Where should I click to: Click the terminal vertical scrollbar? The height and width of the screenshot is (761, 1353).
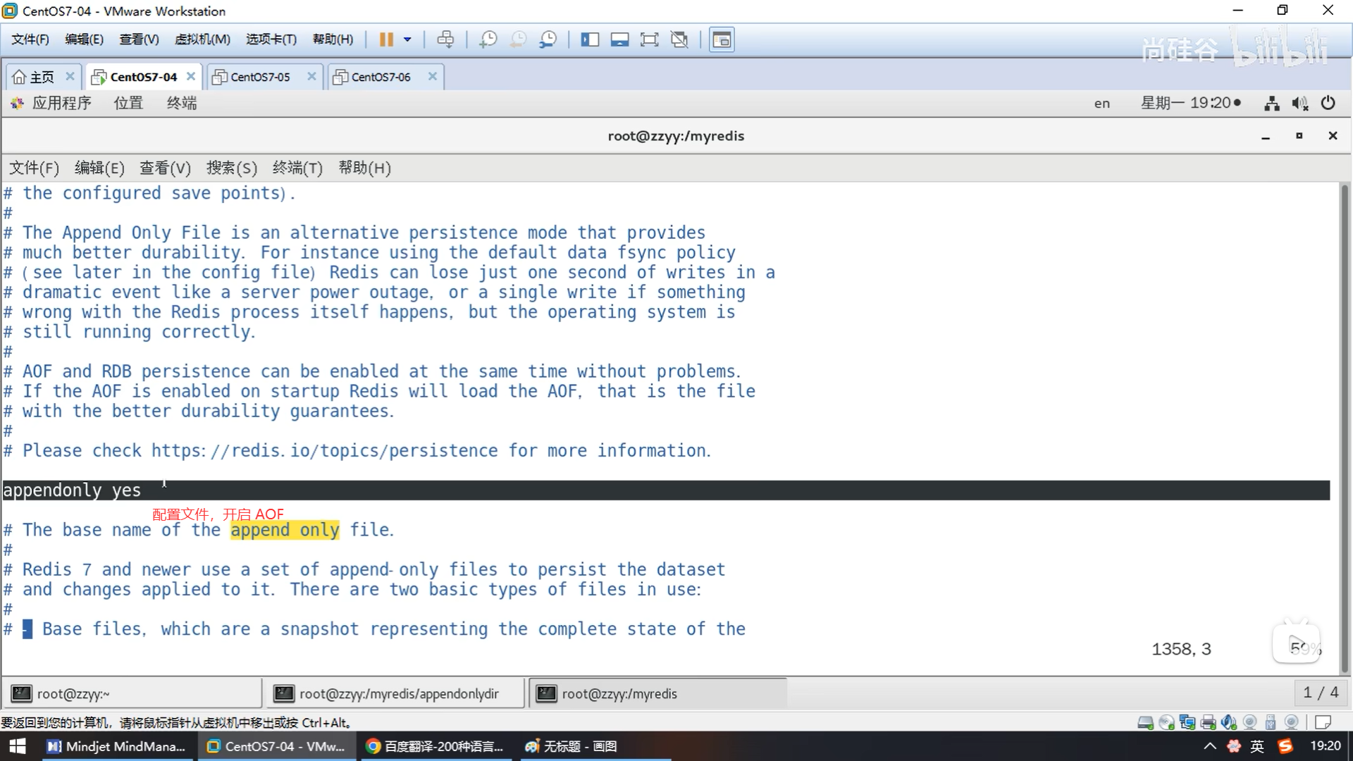pyautogui.click(x=1345, y=423)
